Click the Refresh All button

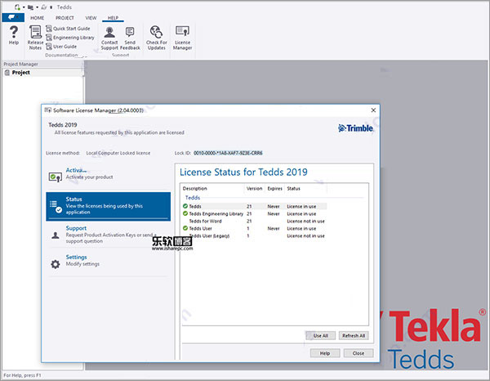pos(354,336)
